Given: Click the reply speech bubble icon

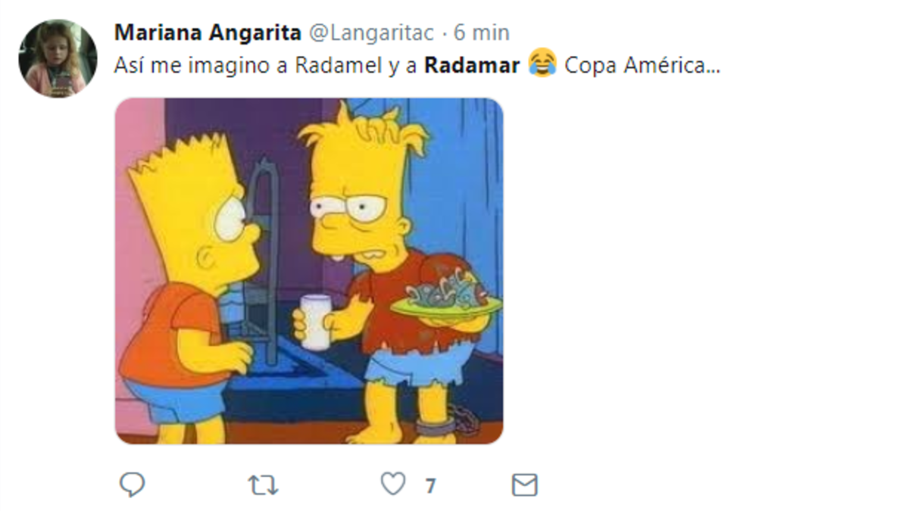Looking at the screenshot, I should 132,485.
